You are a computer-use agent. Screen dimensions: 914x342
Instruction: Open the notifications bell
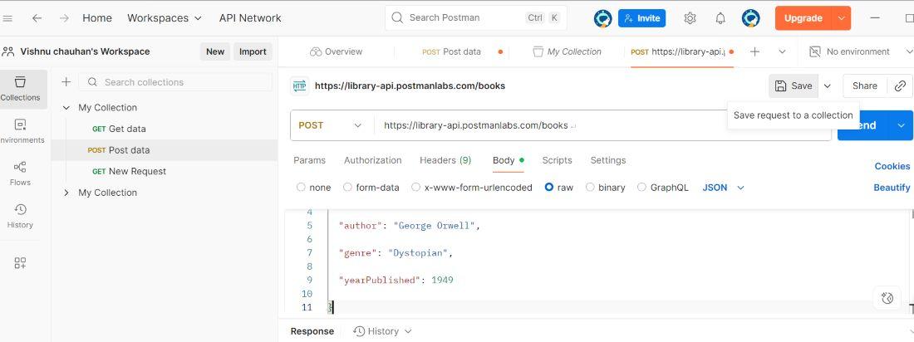[x=720, y=18]
